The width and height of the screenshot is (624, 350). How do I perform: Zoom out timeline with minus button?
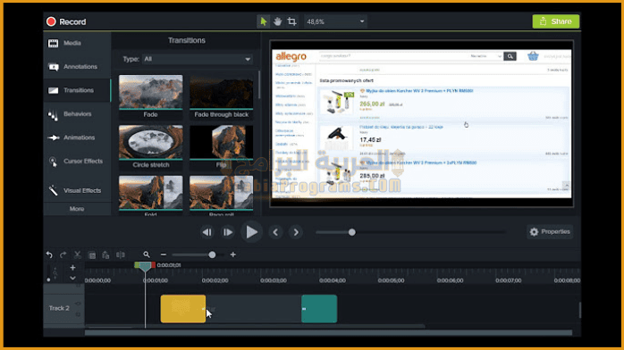coord(164,254)
